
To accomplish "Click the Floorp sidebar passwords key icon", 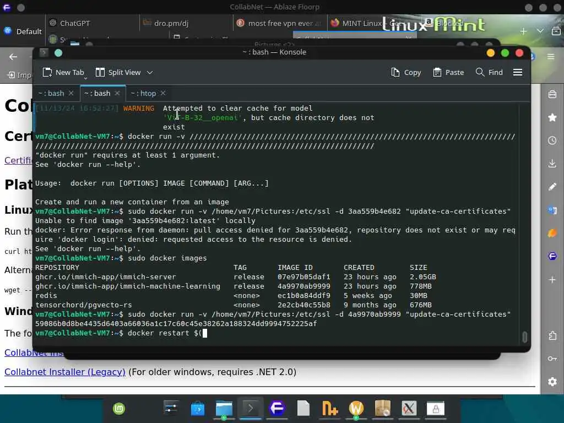I will coord(552,359).
